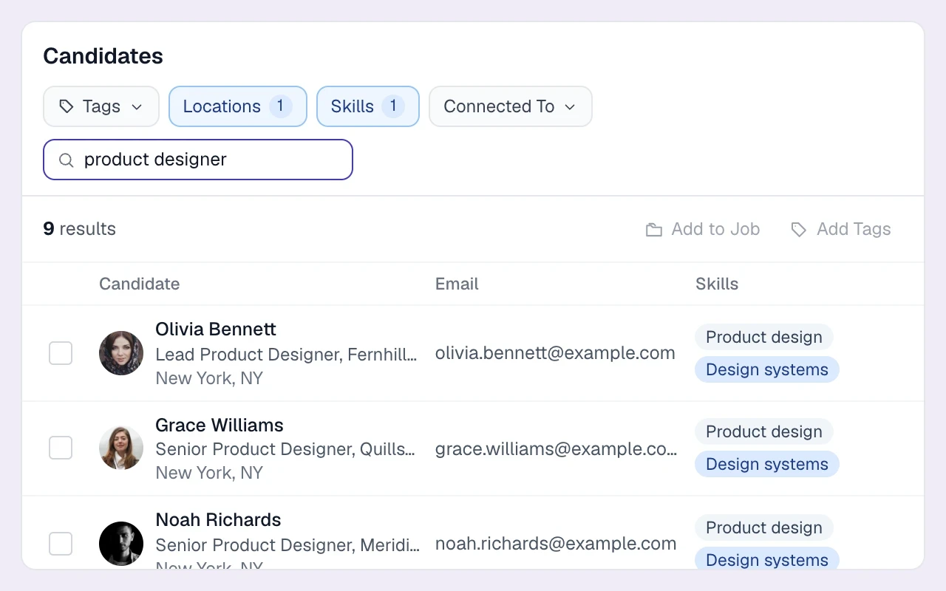Screen dimensions: 946x591
Task: Click the Skills count badge
Action: 393,106
